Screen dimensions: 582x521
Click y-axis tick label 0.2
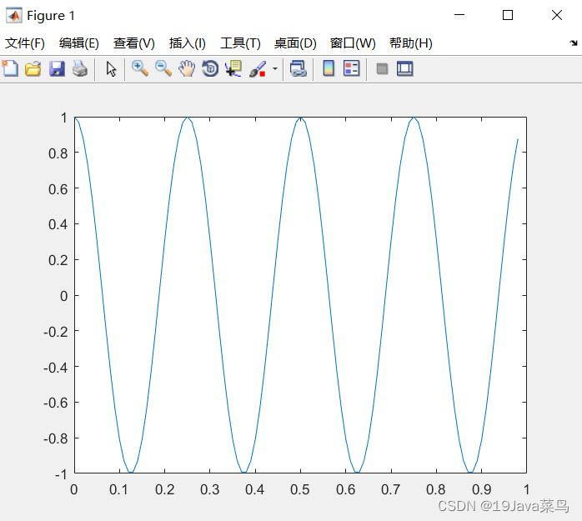pos(58,260)
